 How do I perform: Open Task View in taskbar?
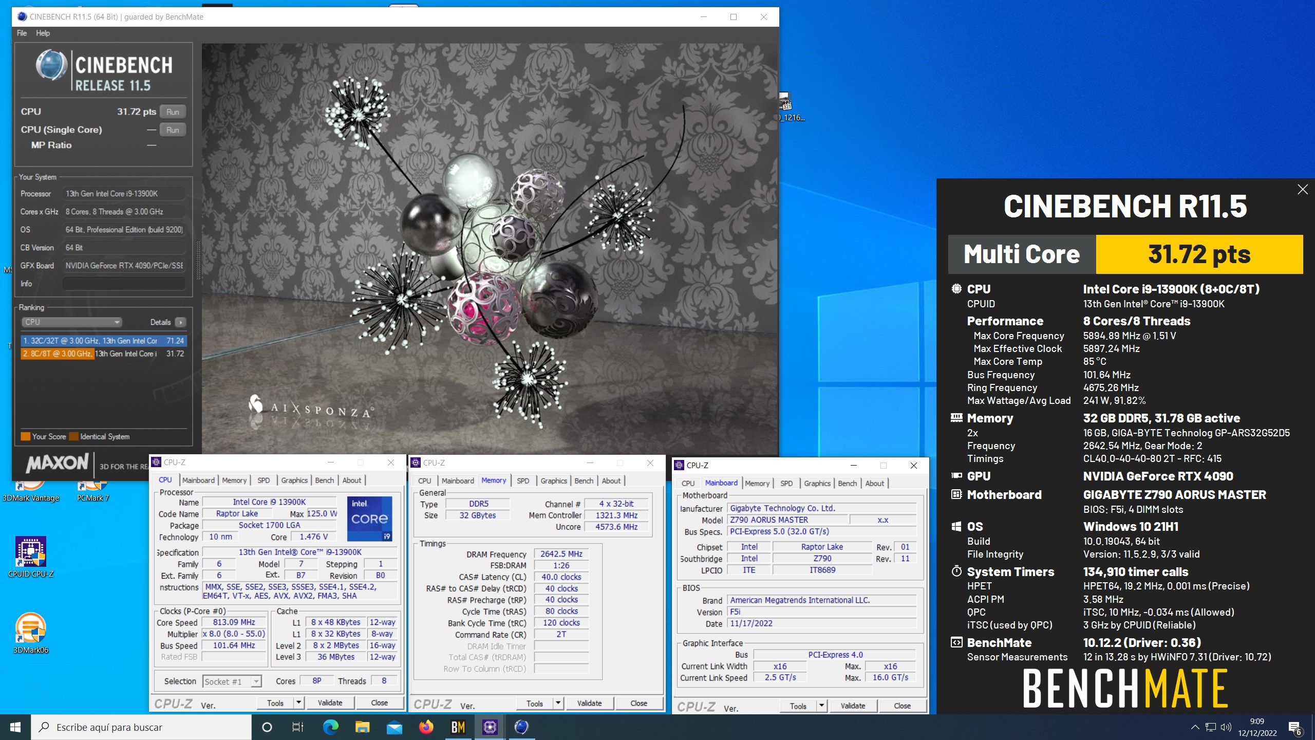[x=298, y=727]
